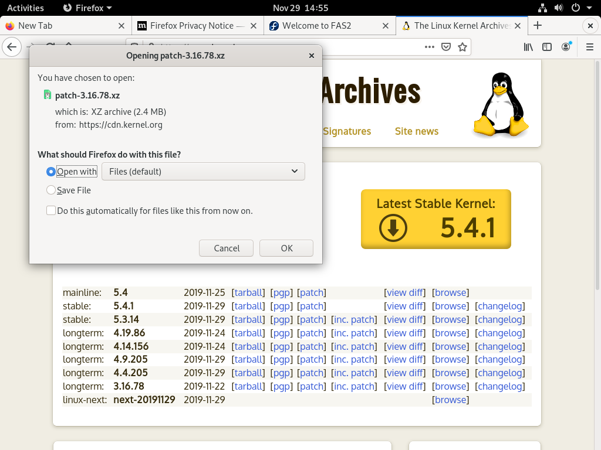Expand the system menu arrow in top bar
601x450 pixels.
[x=589, y=8]
